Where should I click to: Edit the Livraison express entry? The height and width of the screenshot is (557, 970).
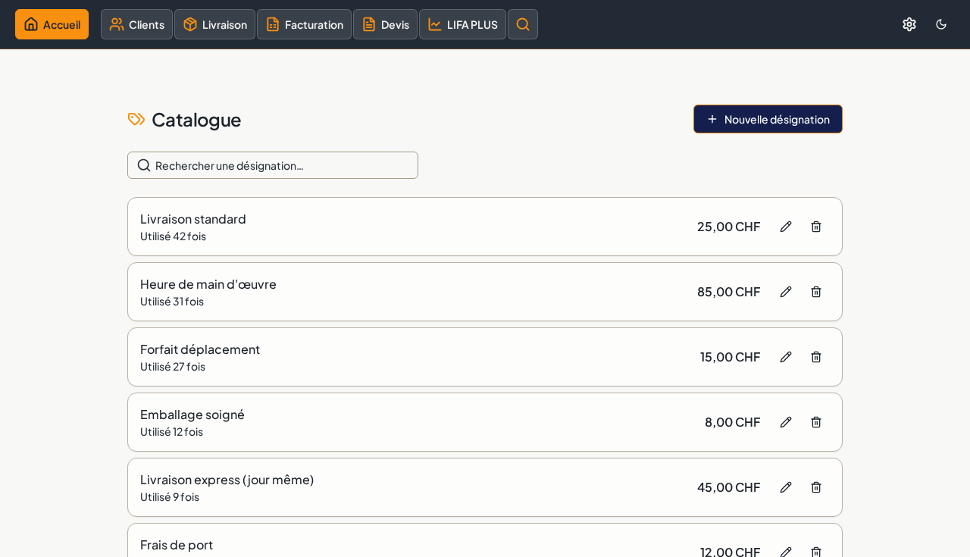786,487
